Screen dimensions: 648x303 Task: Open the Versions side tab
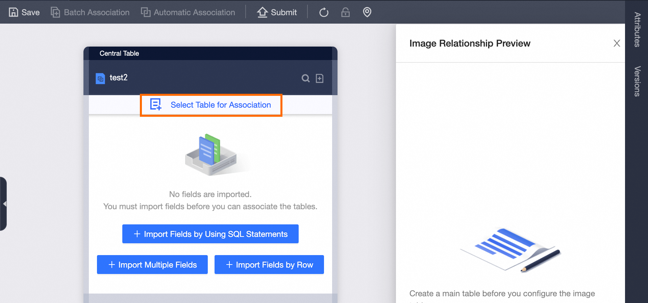click(x=637, y=81)
